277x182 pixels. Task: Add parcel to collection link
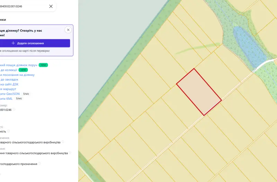click(8, 70)
